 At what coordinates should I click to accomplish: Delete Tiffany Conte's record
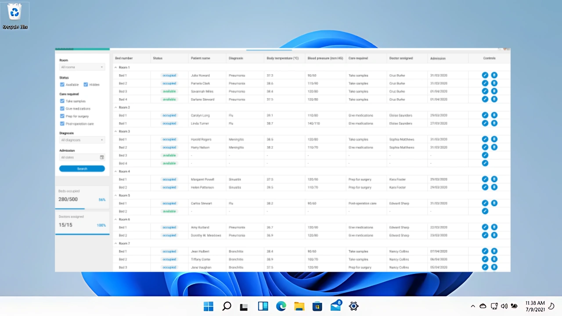pyautogui.click(x=494, y=259)
